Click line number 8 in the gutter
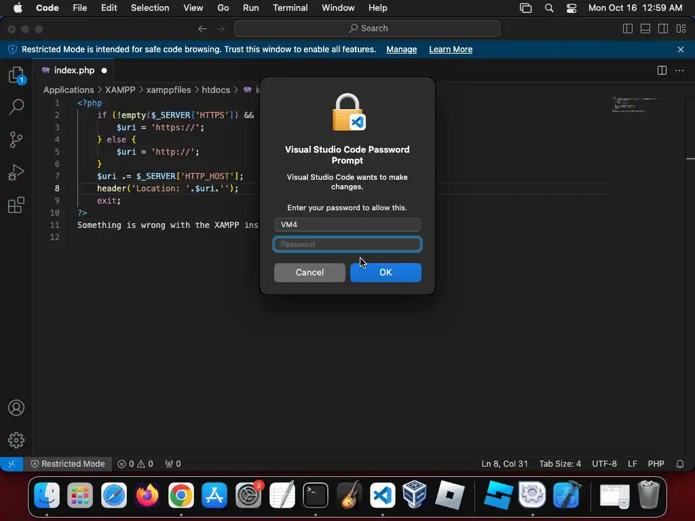The height and width of the screenshot is (521, 695). 57,189
